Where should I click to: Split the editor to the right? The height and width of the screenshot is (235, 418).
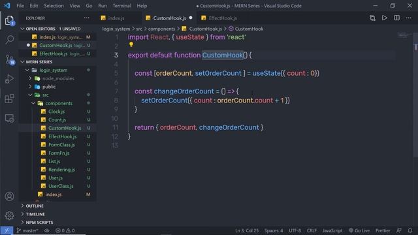pos(396,18)
